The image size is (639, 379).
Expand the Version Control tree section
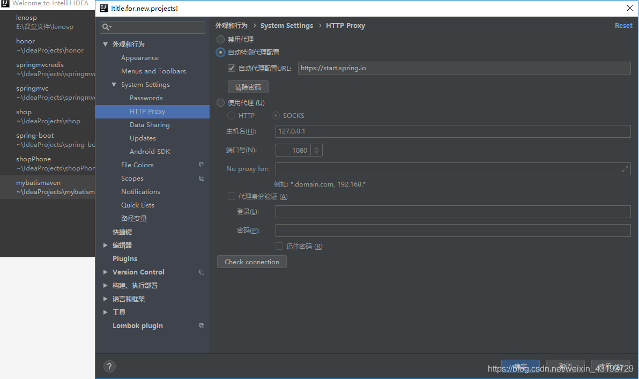[x=106, y=272]
